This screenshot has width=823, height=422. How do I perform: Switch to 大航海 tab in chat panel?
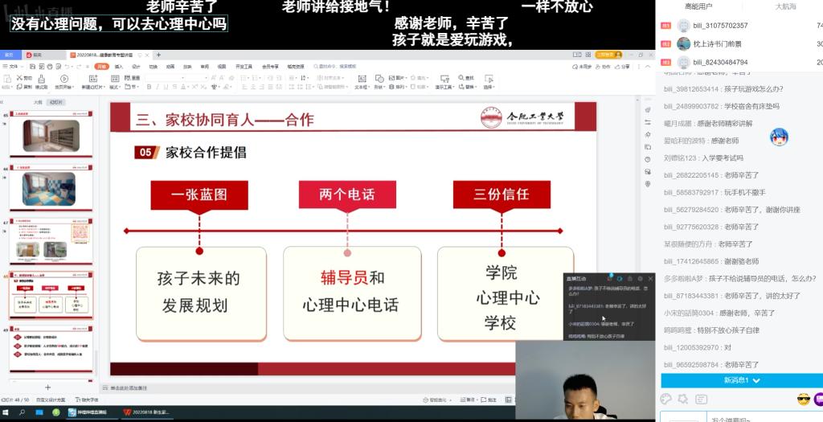(x=786, y=6)
